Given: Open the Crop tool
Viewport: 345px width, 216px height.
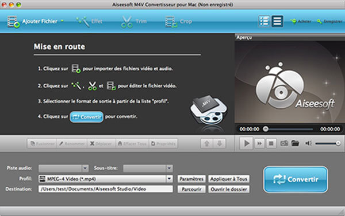Looking at the screenshot, I should [x=178, y=22].
